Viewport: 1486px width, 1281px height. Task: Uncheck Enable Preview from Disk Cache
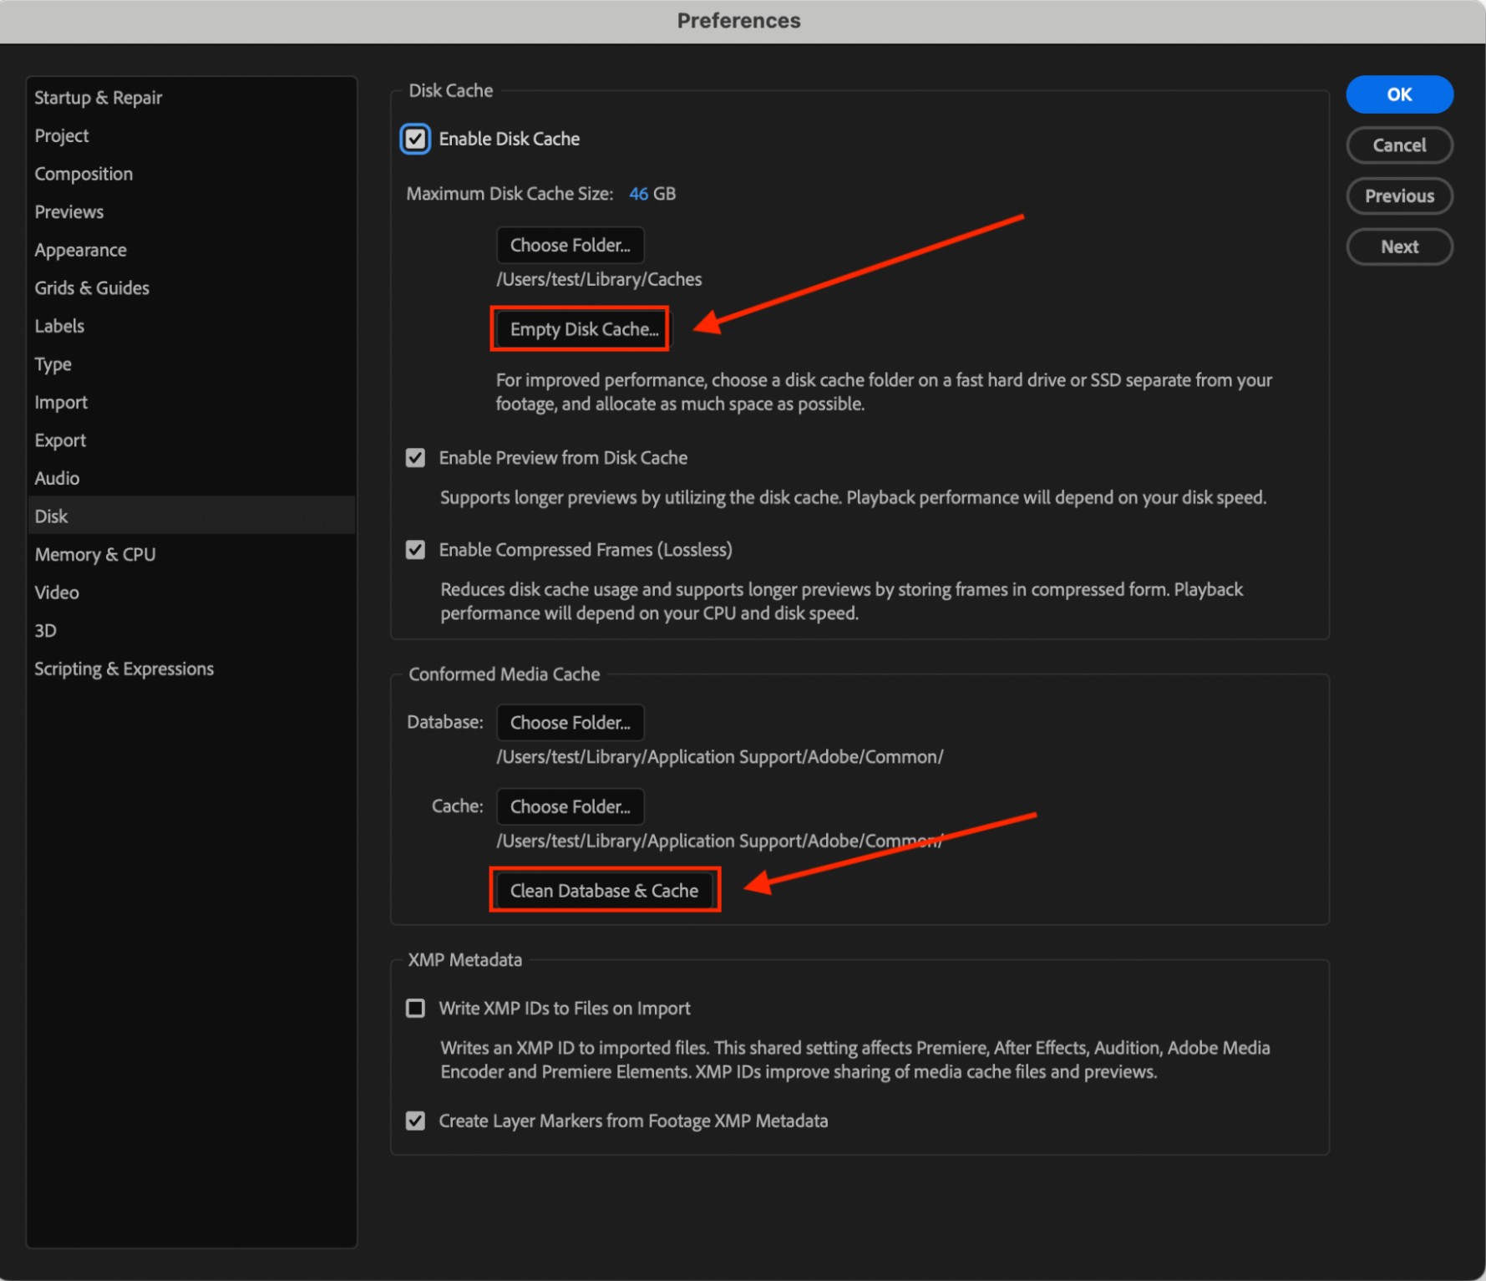[416, 457]
